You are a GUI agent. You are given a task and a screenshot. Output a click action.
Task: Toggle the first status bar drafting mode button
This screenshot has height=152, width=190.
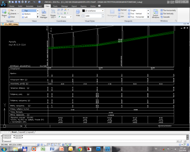(x=38, y=144)
